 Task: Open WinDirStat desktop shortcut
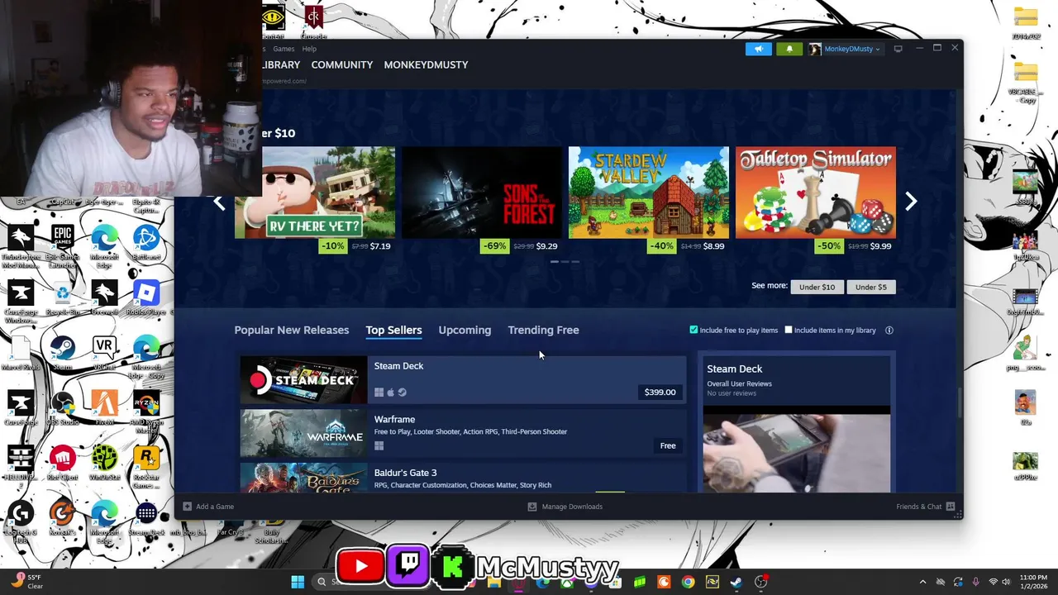click(x=104, y=463)
